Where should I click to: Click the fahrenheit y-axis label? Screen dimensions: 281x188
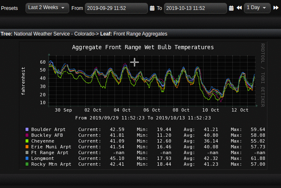pos(23,81)
